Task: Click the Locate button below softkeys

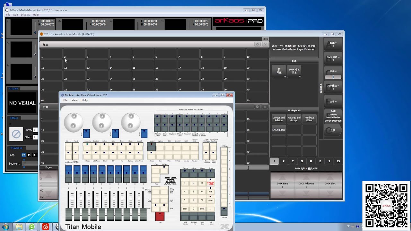Action: (x=224, y=212)
